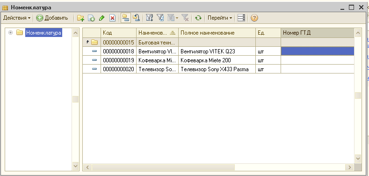The height and width of the screenshot is (176, 369).
Task: Click the Номер ГТД column header
Action: [x=318, y=33]
